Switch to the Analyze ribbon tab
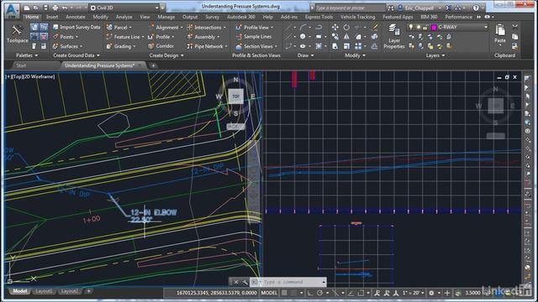The width and height of the screenshot is (538, 302). pyautogui.click(x=124, y=17)
